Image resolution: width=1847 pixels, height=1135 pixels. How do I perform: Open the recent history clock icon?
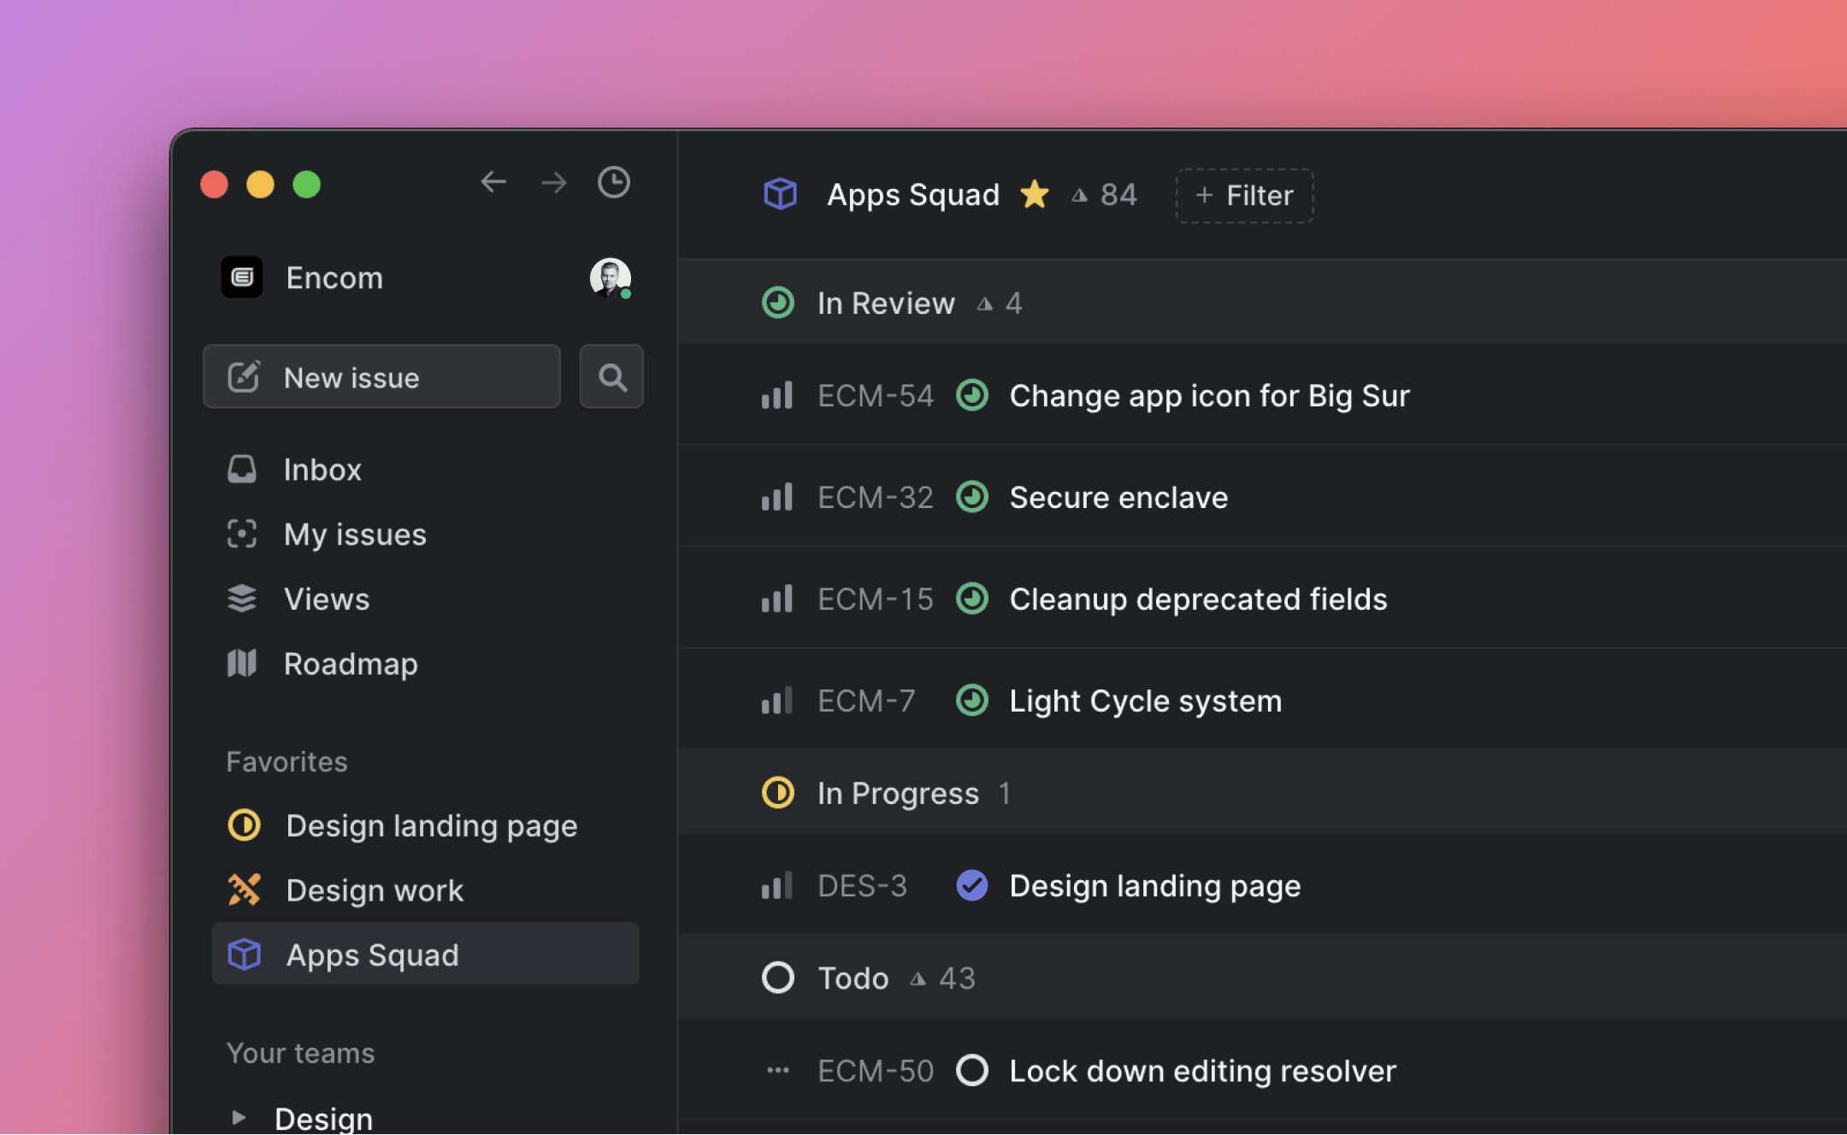click(613, 182)
